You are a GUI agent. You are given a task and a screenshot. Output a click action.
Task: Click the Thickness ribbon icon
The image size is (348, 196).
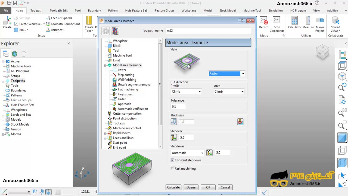[55, 30]
